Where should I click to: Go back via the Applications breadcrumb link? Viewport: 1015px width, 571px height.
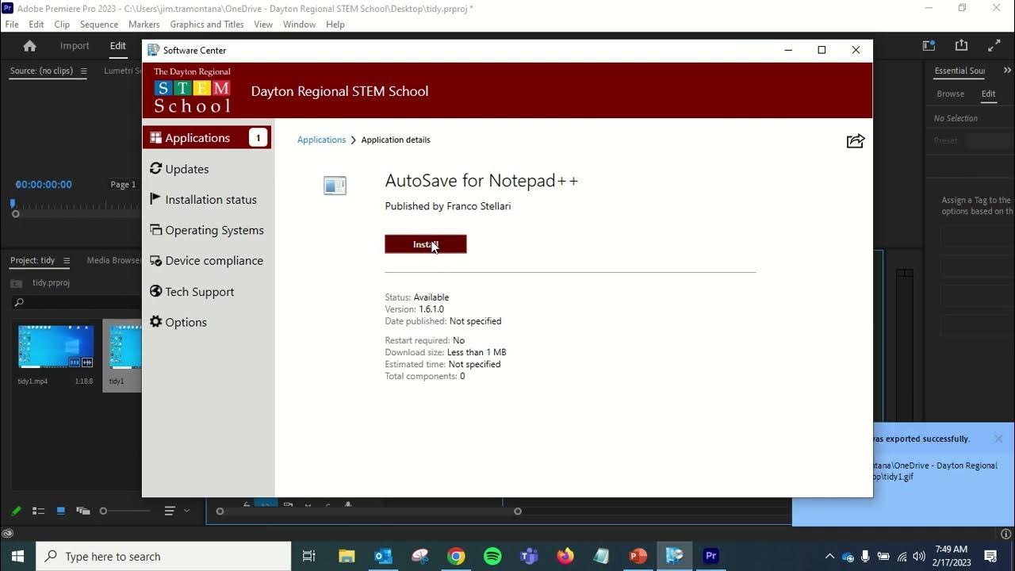321,140
